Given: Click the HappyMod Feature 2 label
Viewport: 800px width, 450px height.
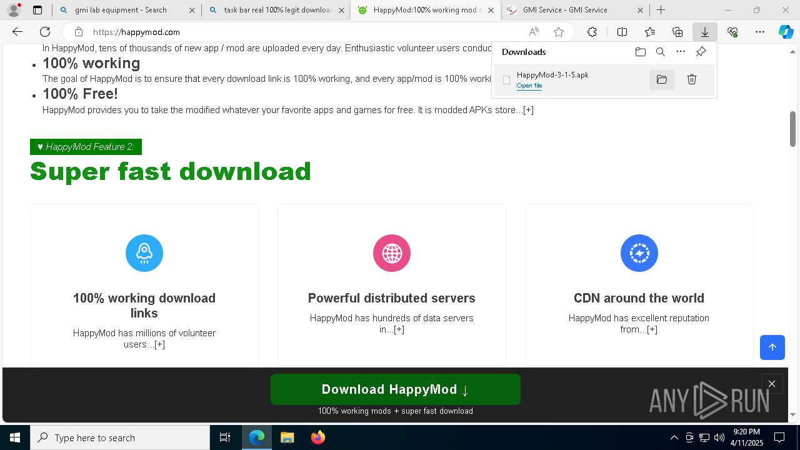Looking at the screenshot, I should [x=86, y=147].
